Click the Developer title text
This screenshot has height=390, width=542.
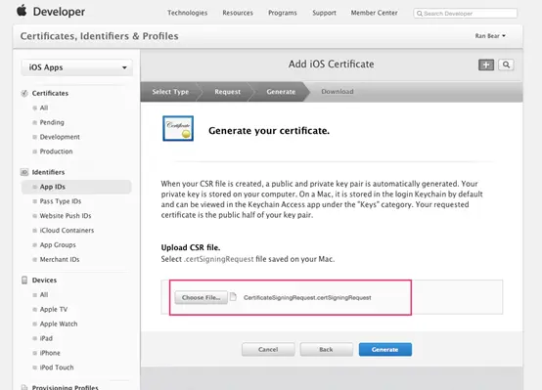pos(59,12)
